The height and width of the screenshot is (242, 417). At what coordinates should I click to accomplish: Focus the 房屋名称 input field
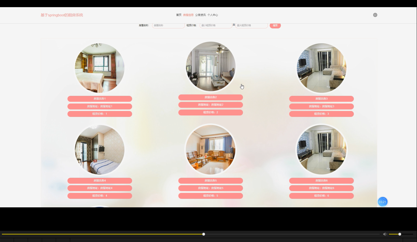coord(168,25)
